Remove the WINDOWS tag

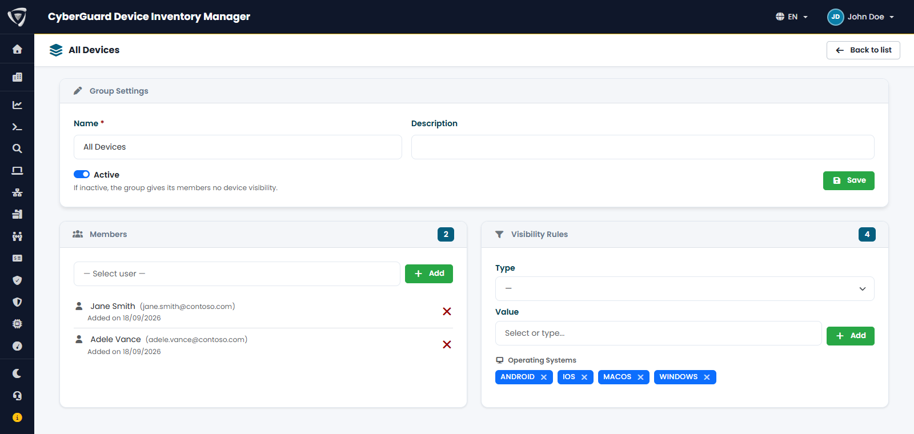(707, 377)
